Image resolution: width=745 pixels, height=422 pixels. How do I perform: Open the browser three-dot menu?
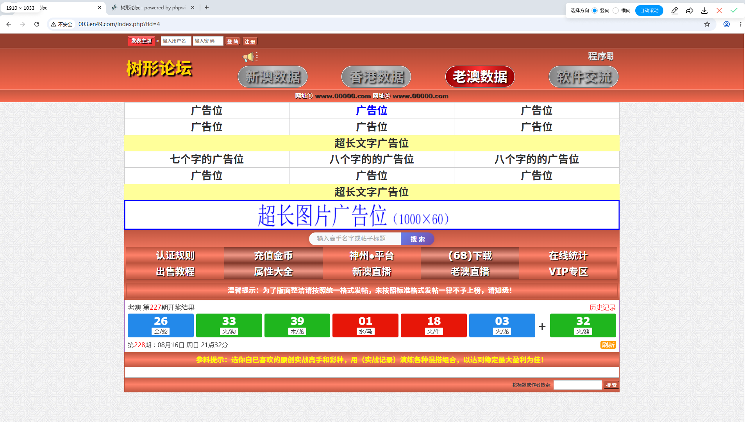tap(740, 24)
